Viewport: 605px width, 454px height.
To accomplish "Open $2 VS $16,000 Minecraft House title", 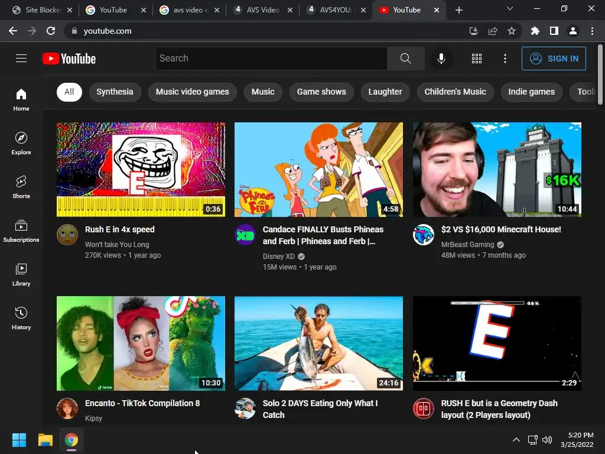I will pos(501,229).
